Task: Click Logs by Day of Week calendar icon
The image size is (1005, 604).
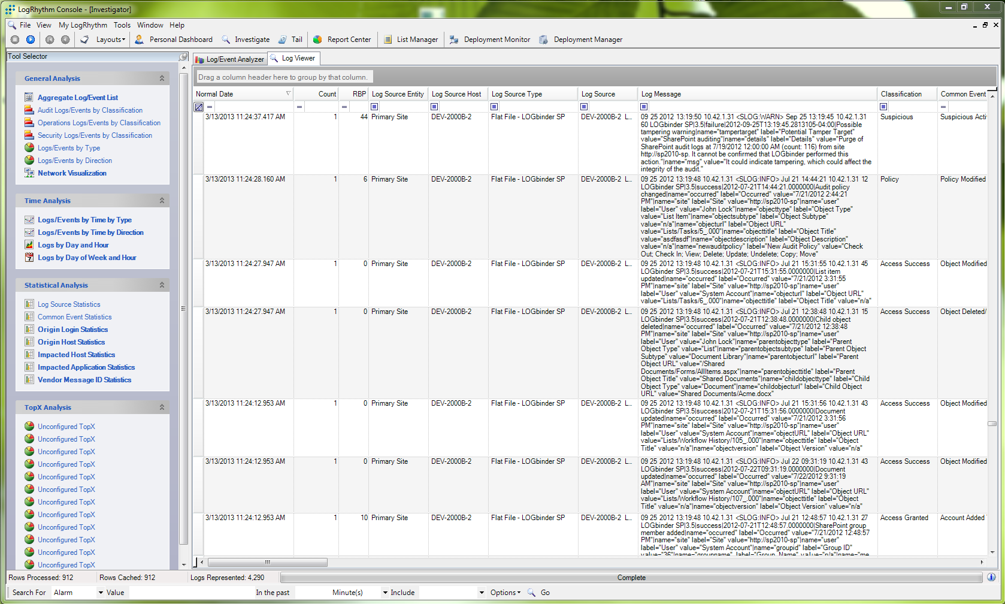Action: 29,257
